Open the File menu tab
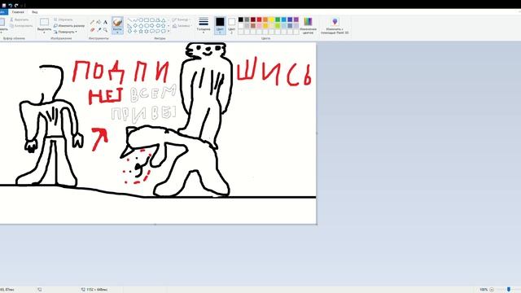This screenshot has width=521, height=293. tap(3, 12)
